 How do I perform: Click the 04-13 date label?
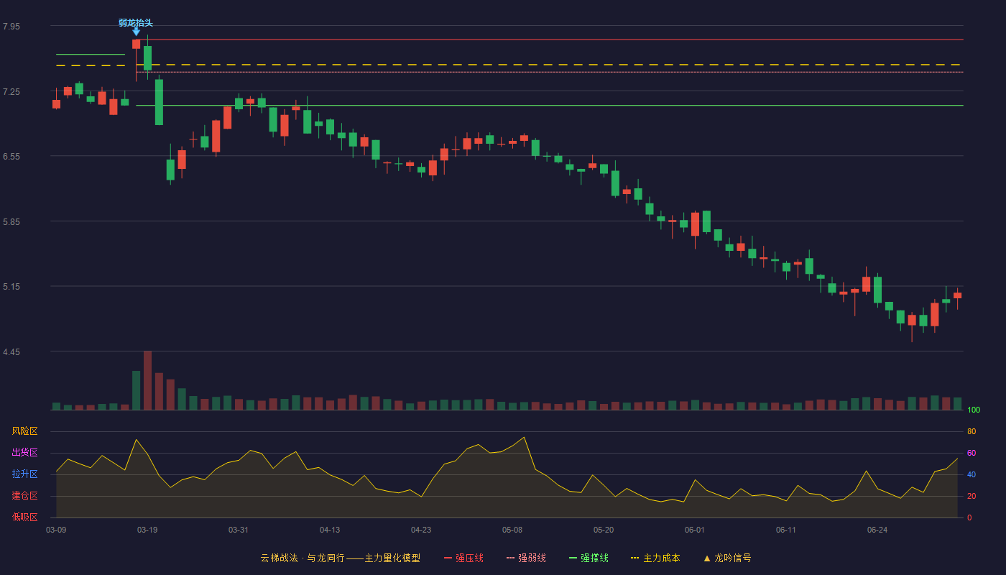coord(330,530)
